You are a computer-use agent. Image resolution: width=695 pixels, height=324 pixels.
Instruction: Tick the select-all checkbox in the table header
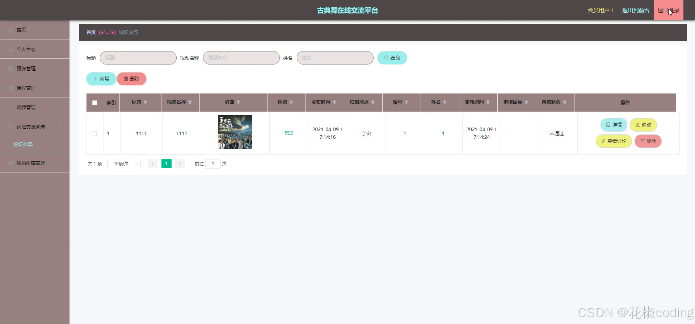[x=94, y=103]
